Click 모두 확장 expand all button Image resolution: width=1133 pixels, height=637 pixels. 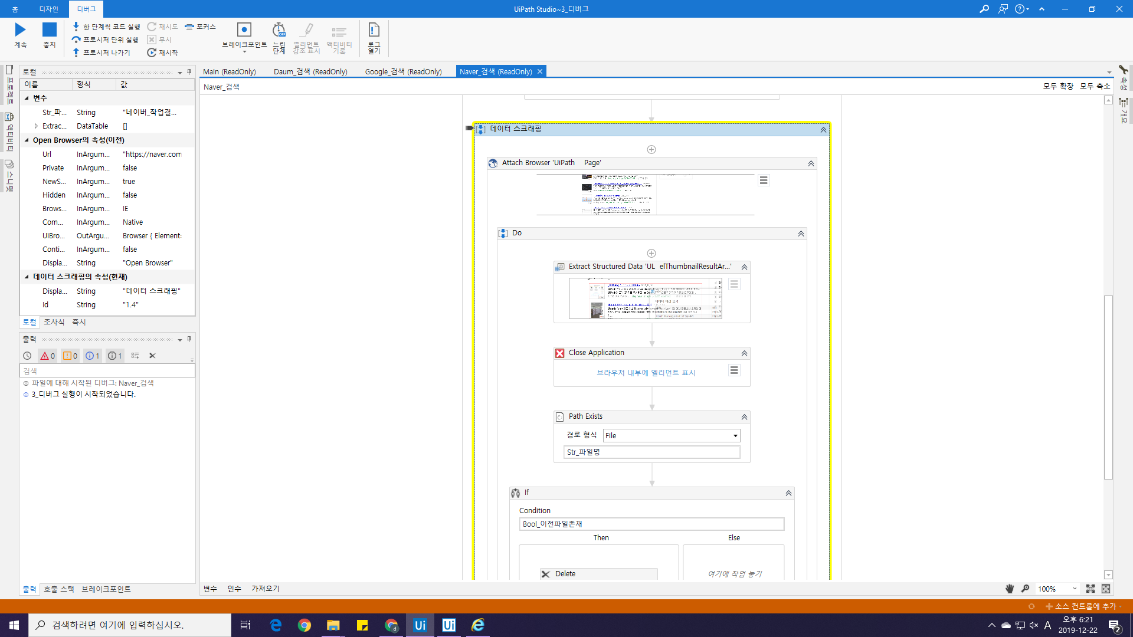pos(1057,86)
